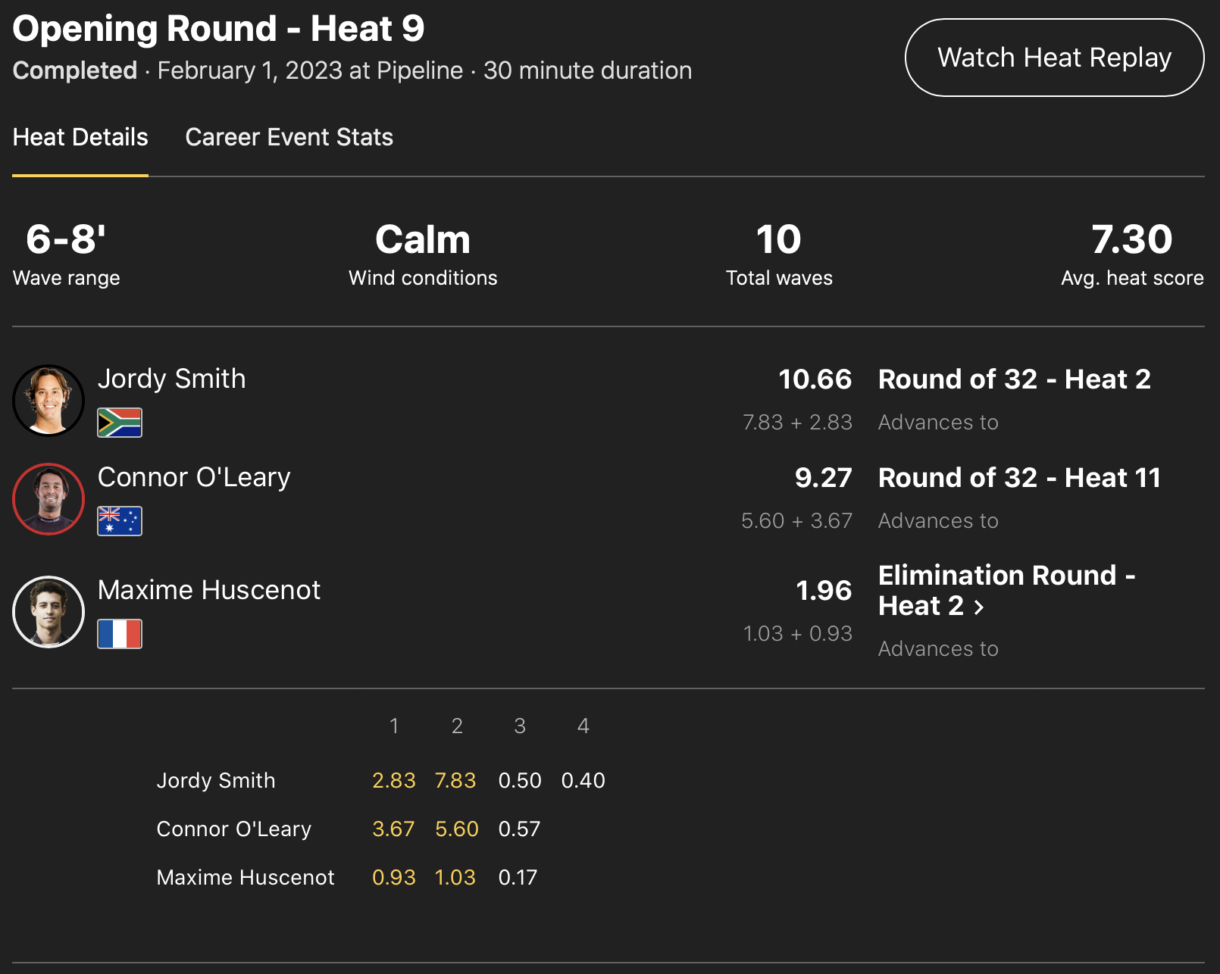Click the Australian flag icon
This screenshot has height=974, width=1220.
[120, 521]
